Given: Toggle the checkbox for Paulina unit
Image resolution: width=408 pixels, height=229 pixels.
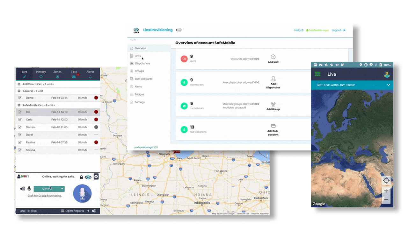Looking at the screenshot, I should (x=20, y=142).
